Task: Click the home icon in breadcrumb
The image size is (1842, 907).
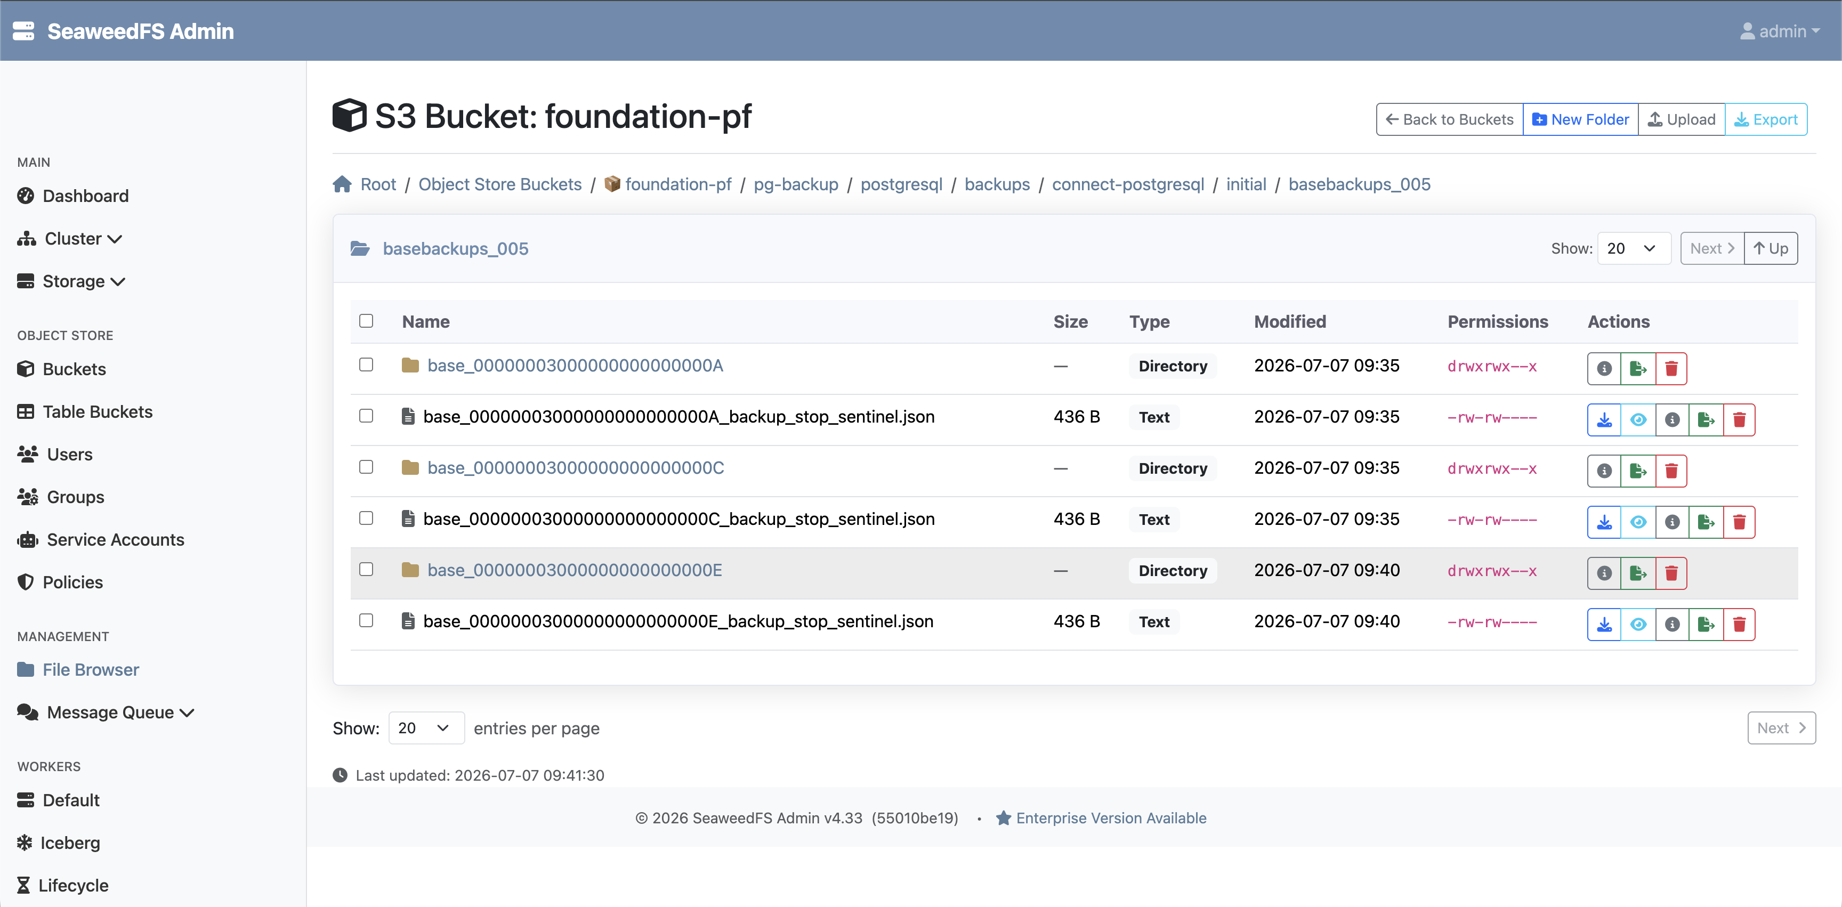Action: (x=342, y=184)
